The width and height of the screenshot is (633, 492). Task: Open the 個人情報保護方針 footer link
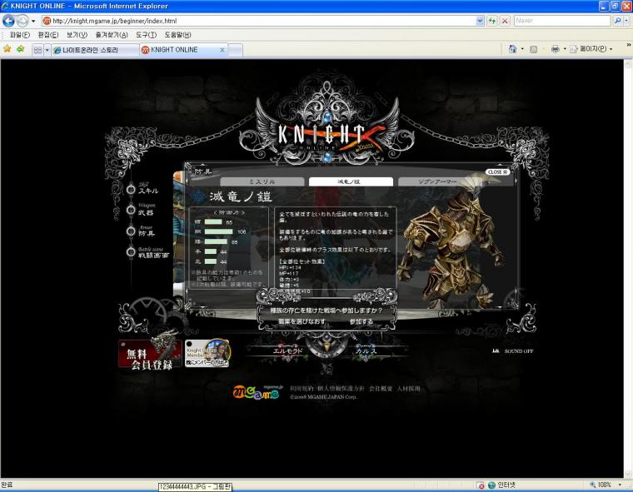click(x=341, y=389)
